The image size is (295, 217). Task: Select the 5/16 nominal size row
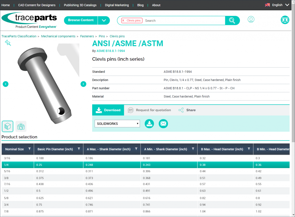145,171
